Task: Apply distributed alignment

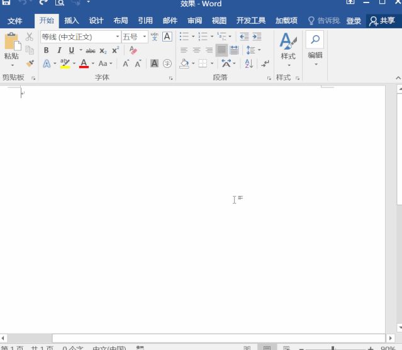Action: tap(234, 50)
